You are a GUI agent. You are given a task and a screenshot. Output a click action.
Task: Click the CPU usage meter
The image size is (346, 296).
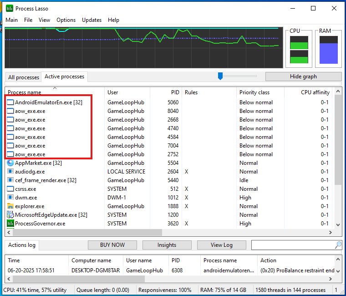point(299,50)
